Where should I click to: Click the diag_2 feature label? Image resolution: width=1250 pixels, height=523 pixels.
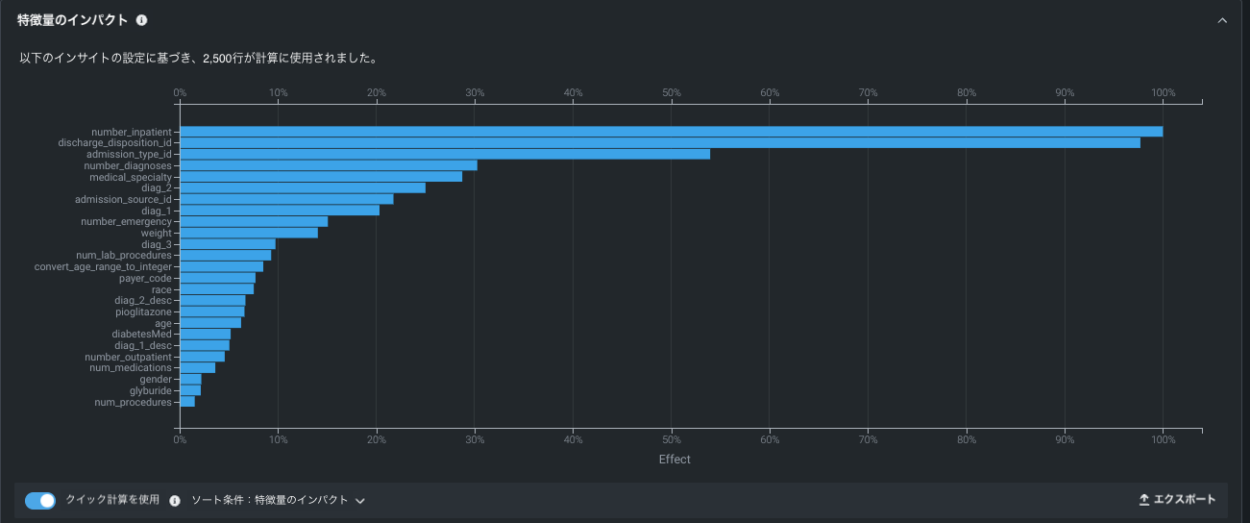[x=158, y=187]
